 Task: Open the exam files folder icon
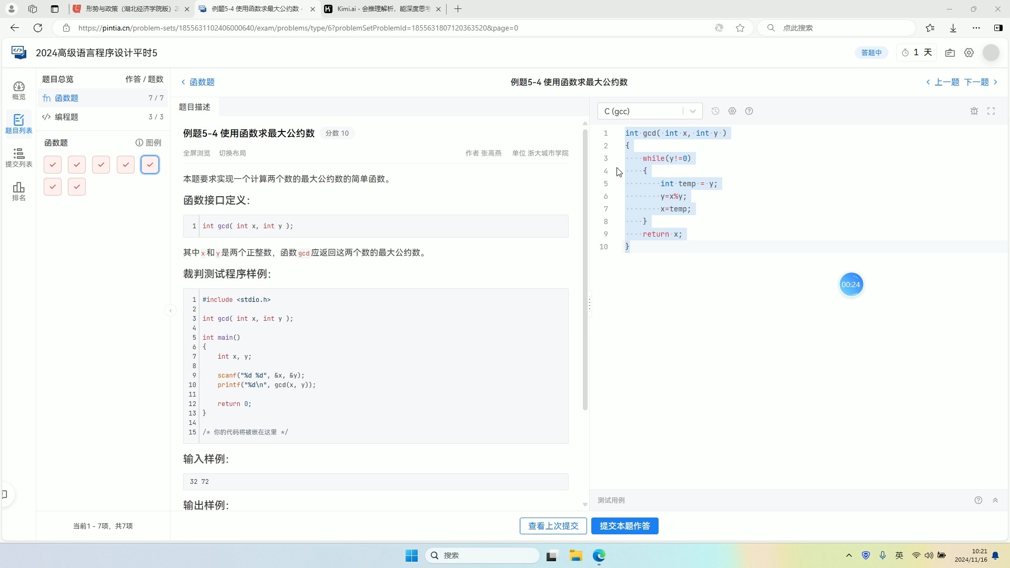click(x=950, y=53)
